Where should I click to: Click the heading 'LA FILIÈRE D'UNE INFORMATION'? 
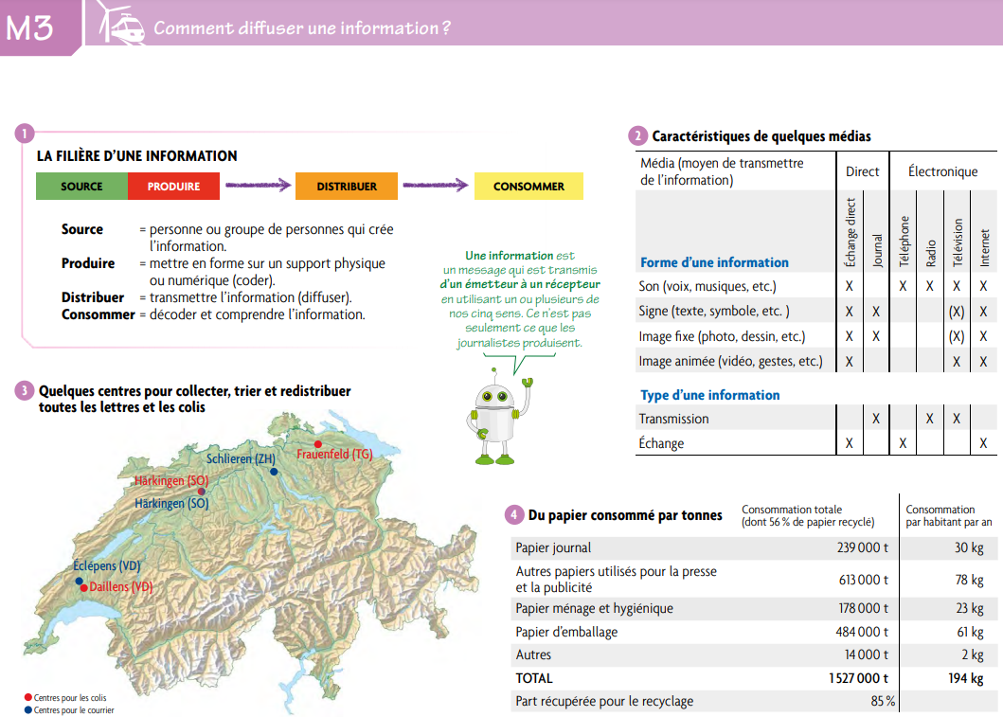(137, 156)
